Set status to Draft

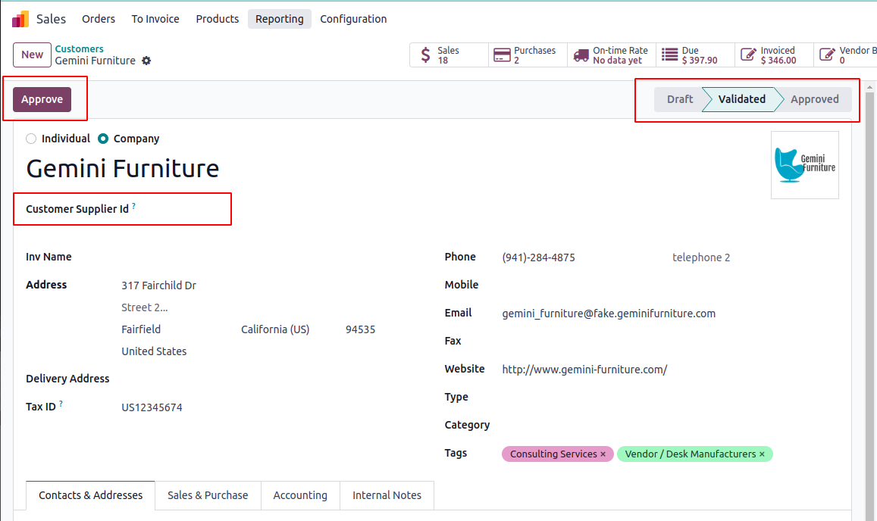[x=680, y=99]
